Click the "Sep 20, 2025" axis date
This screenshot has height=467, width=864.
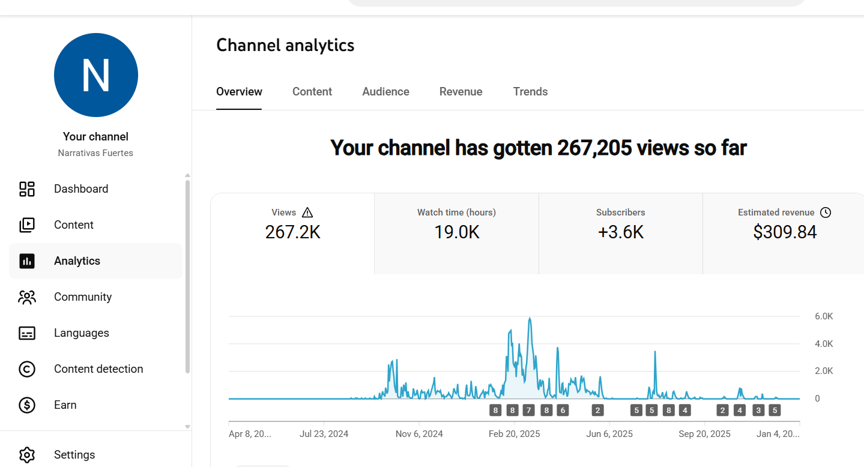(705, 434)
